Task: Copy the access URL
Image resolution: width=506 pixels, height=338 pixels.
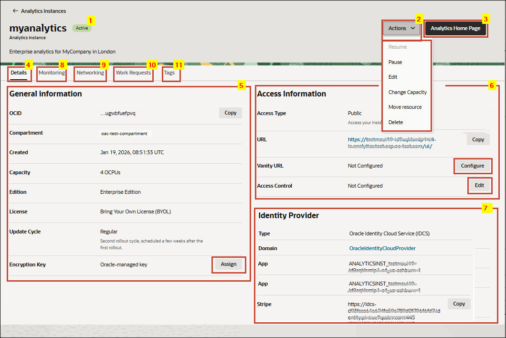Action: [x=477, y=139]
